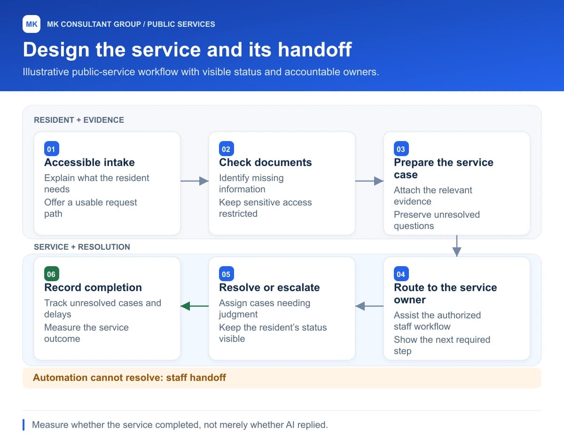564x442 pixels.
Task: Click 'Track unresolved cases and delays' line
Action: (x=102, y=308)
